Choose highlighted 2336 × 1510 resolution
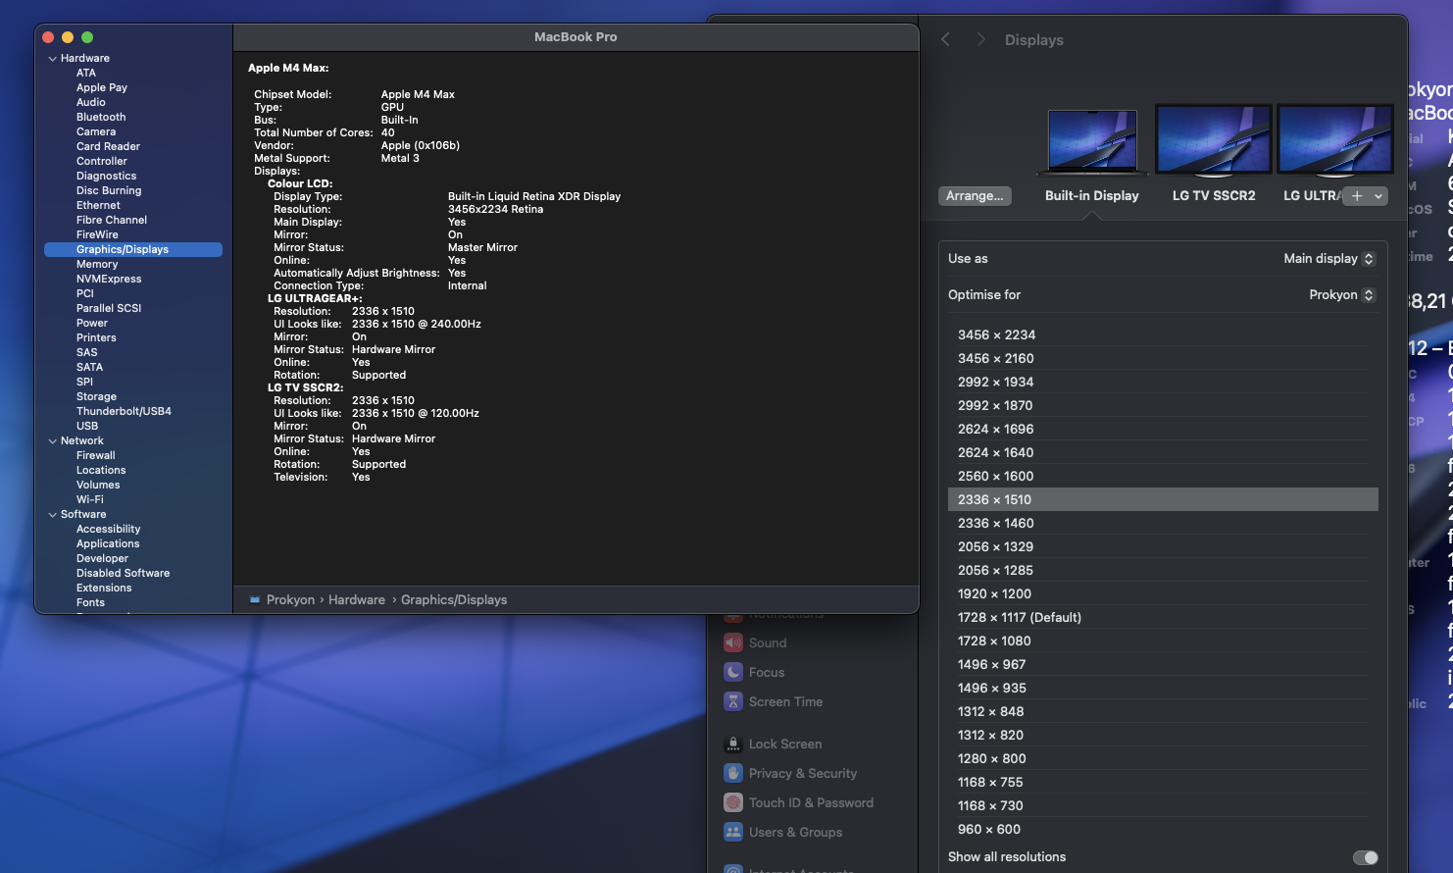The image size is (1453, 873). (1163, 499)
